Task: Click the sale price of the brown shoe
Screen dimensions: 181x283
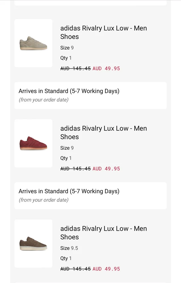Action: coord(106,269)
